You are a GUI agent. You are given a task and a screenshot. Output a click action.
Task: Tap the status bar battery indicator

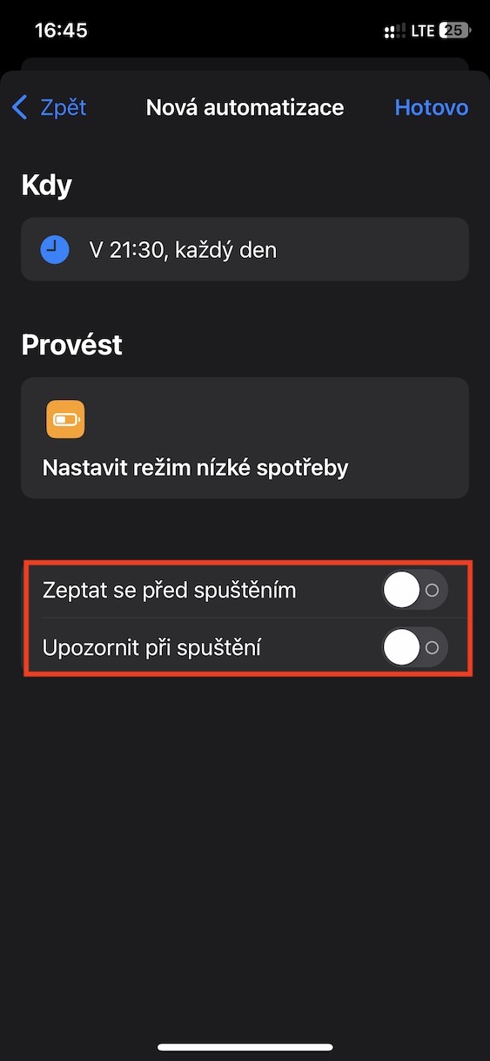coord(455,30)
